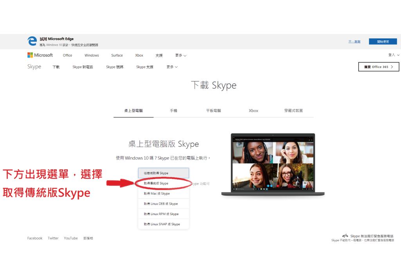Open the 部落格 footer link
Viewport: 401px width, 280px height.
tap(88, 238)
